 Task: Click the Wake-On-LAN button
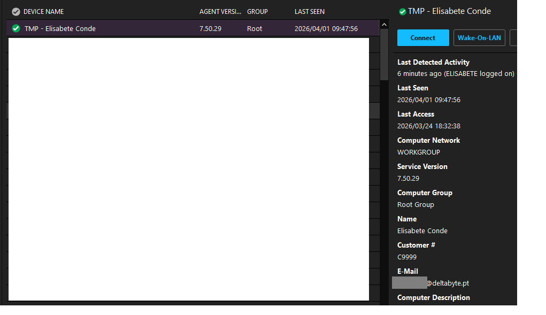click(479, 37)
